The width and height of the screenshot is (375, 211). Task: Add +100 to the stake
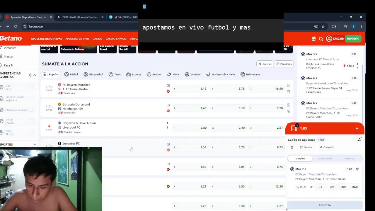343,187
